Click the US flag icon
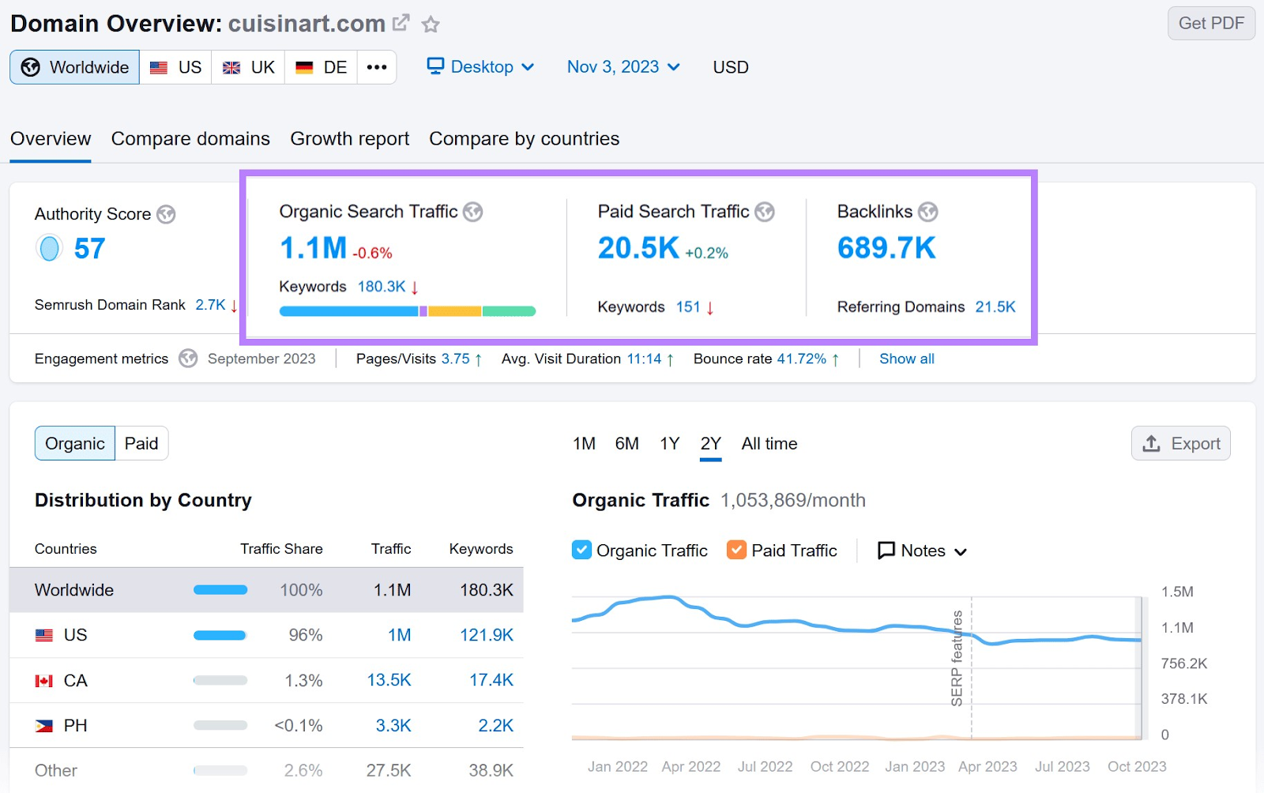Screen dimensions: 1264x793 click(x=159, y=68)
